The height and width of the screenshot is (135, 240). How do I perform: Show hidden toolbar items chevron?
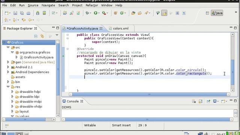[236, 12]
